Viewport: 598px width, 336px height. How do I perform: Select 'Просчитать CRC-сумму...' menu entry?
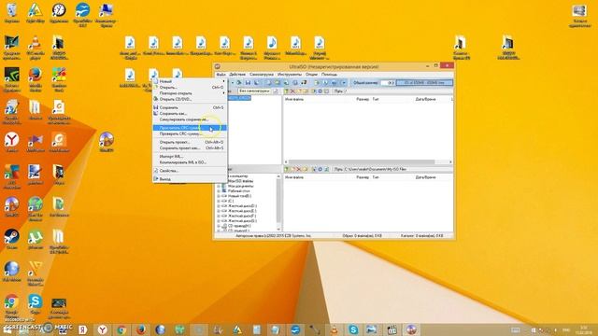[x=190, y=128]
